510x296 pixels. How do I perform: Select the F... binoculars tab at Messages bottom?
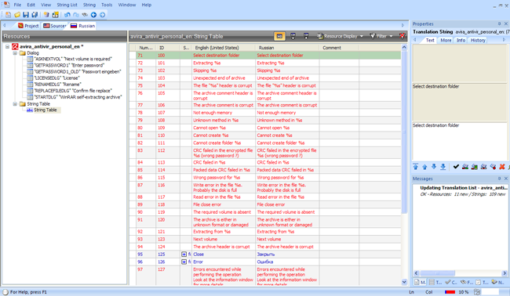pyautogui.click(x=466, y=283)
